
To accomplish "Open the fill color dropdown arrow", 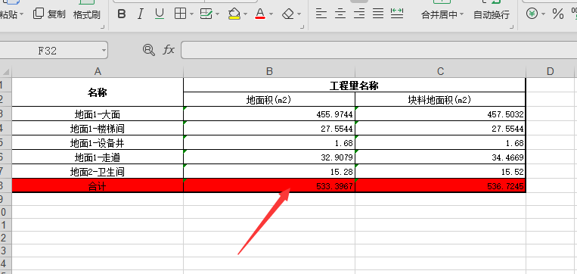I will [x=245, y=14].
